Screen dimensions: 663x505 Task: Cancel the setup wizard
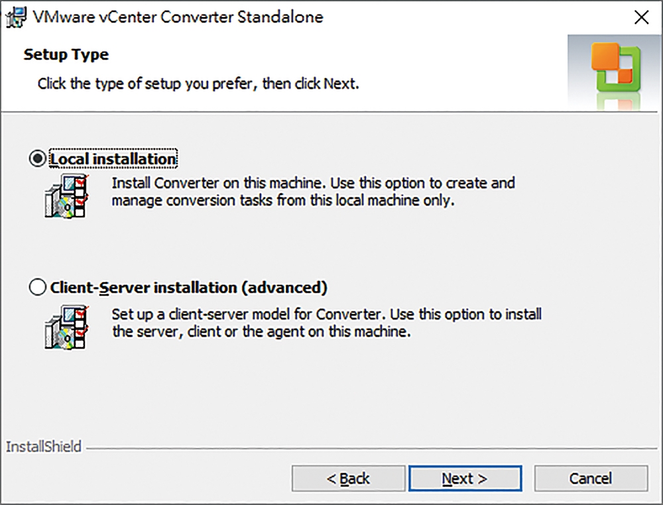coord(591,478)
